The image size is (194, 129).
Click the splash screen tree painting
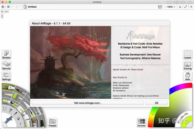click(x=70, y=62)
